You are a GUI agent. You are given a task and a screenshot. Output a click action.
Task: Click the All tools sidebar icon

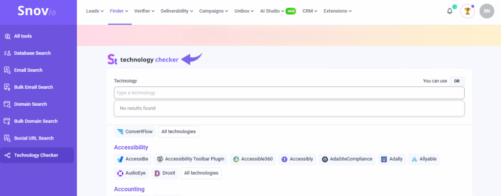pyautogui.click(x=7, y=36)
